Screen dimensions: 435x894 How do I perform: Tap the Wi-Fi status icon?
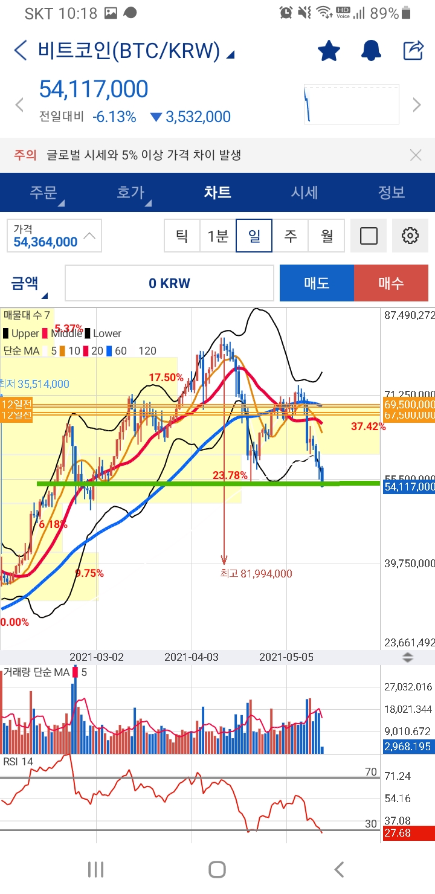[x=324, y=12]
